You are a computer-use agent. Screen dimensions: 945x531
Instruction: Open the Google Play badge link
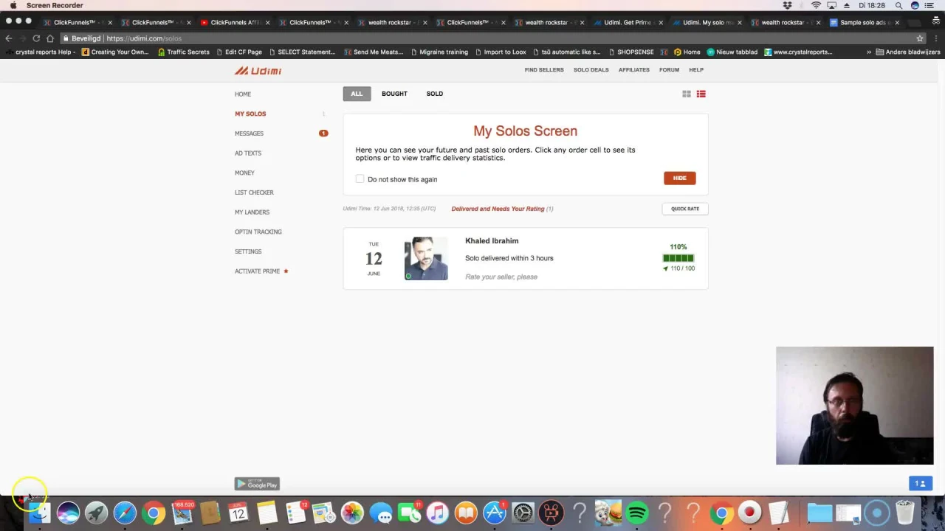(257, 484)
